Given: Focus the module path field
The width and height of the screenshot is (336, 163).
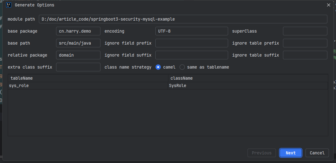Looking at the screenshot, I should point(183,19).
